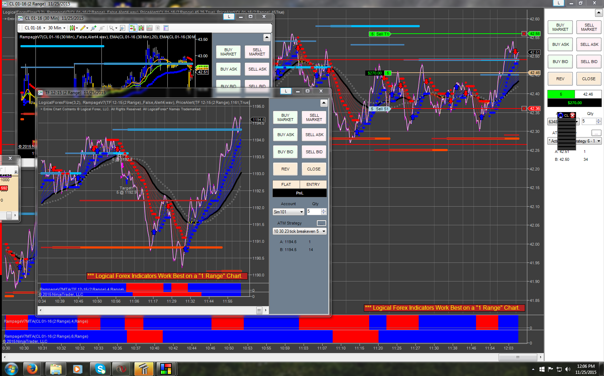The image size is (604, 376).
Task: Cancel the Sell T1 order at 42.56
Action: [x=524, y=34]
